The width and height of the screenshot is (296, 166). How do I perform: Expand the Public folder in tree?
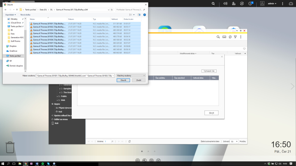(x=58, y=96)
